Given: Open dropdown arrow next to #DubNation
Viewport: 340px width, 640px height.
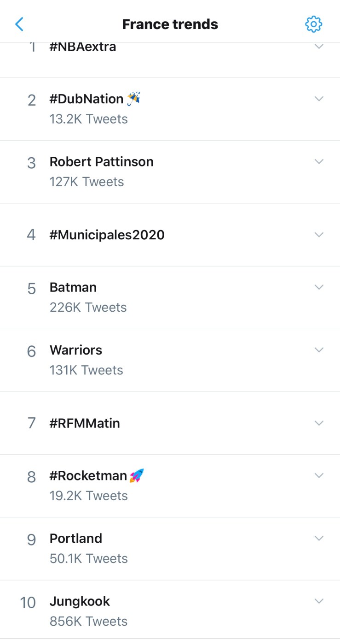Looking at the screenshot, I should coord(319,99).
